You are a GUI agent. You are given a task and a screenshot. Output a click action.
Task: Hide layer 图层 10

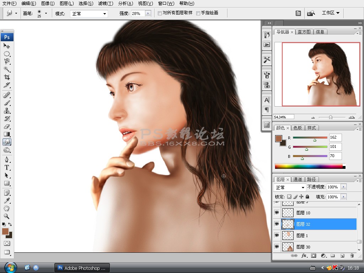coord(277,213)
